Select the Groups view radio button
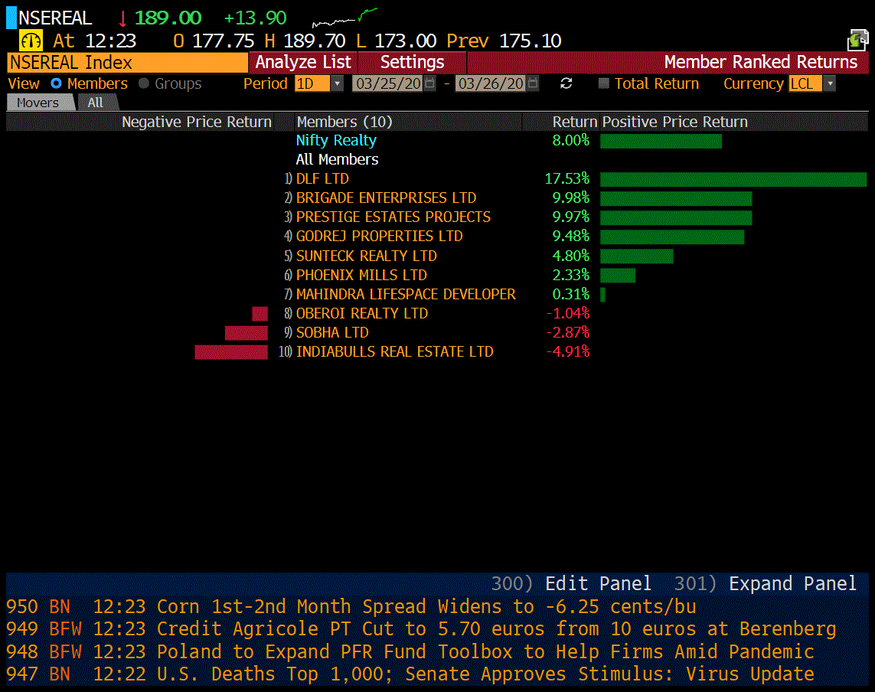 point(144,83)
